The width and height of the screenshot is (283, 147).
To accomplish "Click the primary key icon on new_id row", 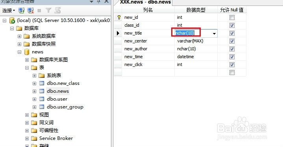I will point(119,17).
